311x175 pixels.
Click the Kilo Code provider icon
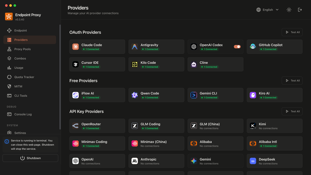(135, 64)
